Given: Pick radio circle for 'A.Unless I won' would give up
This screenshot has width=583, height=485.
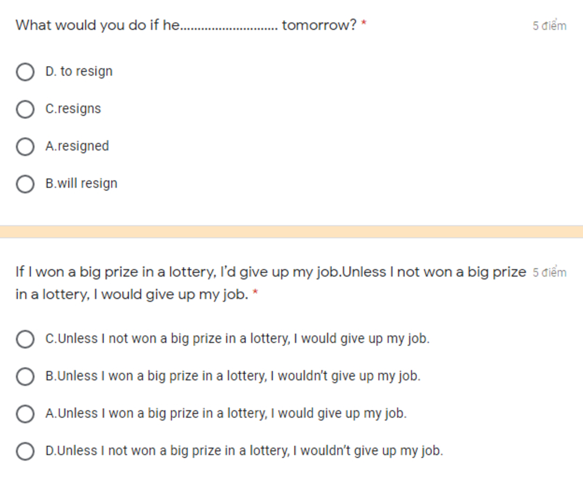Looking at the screenshot, I should tap(25, 414).
